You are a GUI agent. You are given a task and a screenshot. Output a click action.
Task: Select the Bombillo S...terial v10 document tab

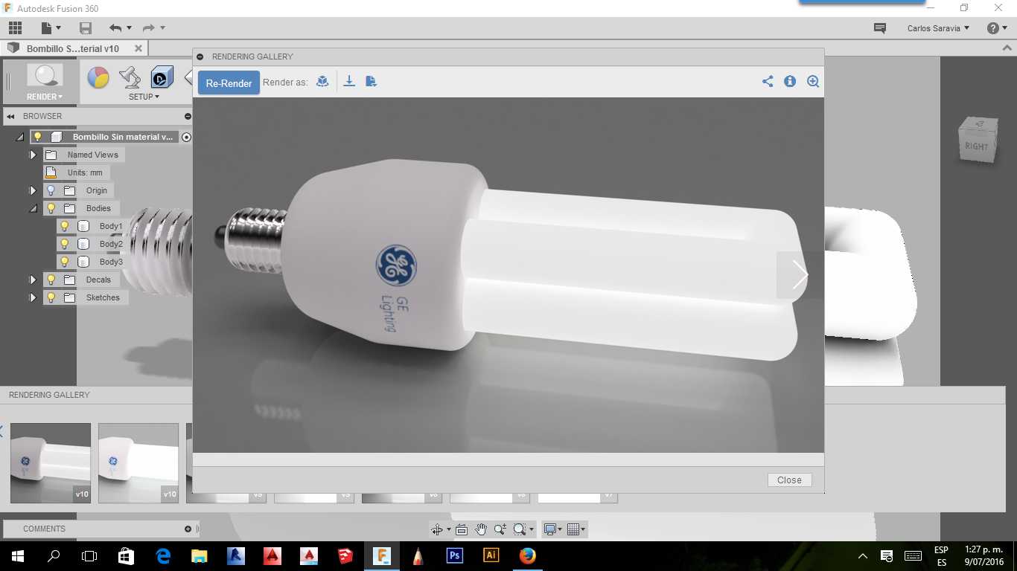tap(73, 48)
